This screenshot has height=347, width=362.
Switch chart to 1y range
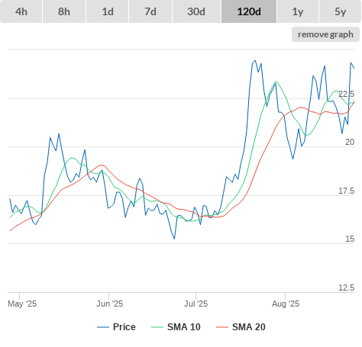point(298,11)
